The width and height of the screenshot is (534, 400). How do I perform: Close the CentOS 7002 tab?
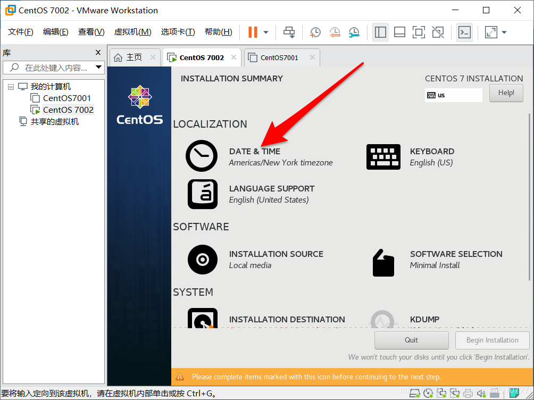click(x=233, y=57)
